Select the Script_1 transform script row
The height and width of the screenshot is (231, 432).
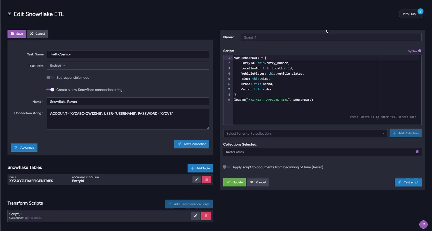110,216
